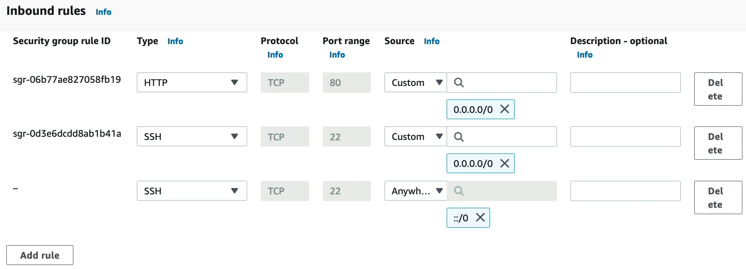This screenshot has width=746, height=269.
Task: Remove the ::/0 source chip
Action: (480, 218)
